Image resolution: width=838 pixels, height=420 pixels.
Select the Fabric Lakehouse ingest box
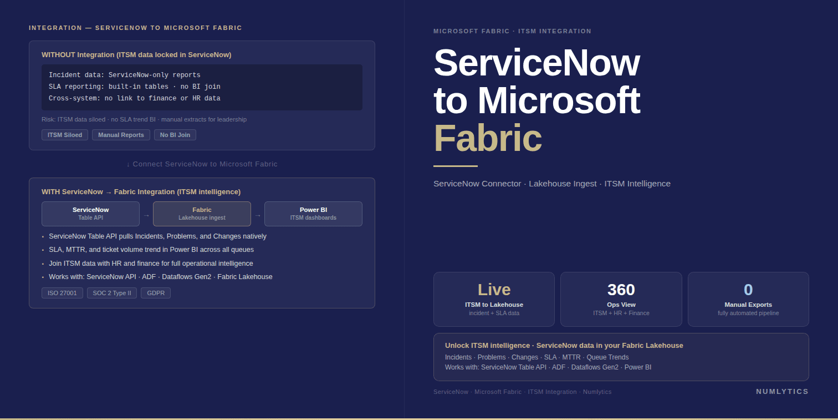pos(202,214)
